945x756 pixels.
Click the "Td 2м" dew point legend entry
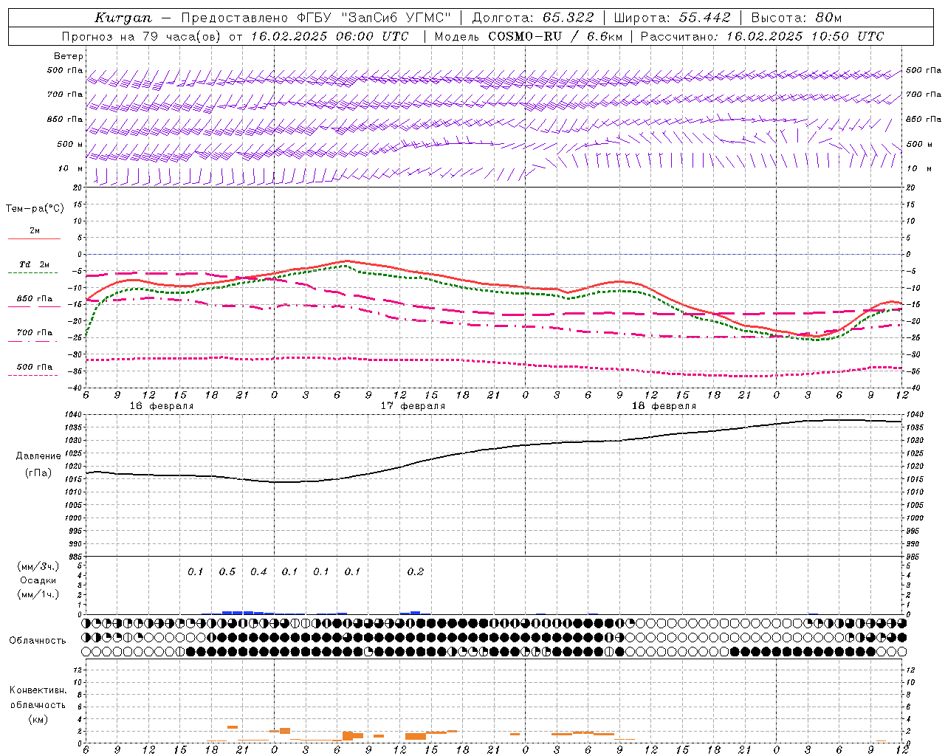pos(34,264)
